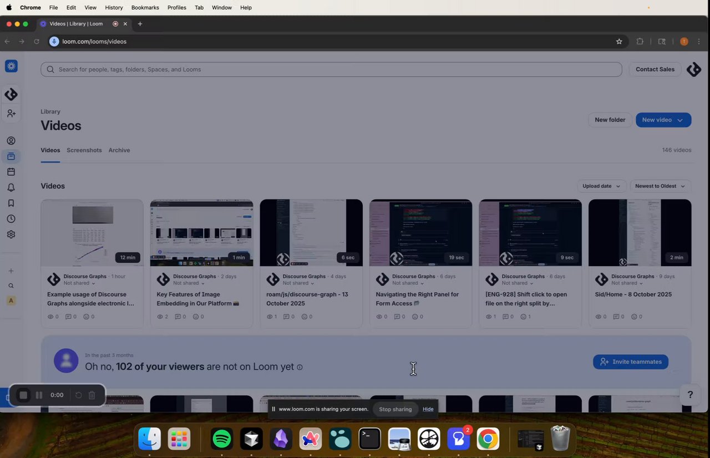The image size is (710, 458).
Task: Open the 1 min Key Features thumbnail
Action: click(x=202, y=233)
